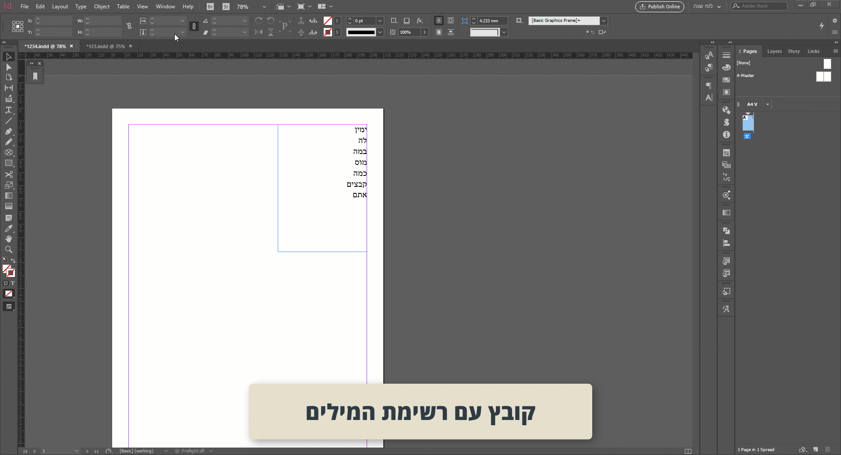
Task: Select the Zoom tool
Action: 9,249
